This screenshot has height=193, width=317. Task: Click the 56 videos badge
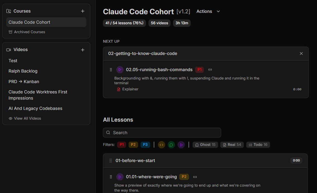coord(159,23)
